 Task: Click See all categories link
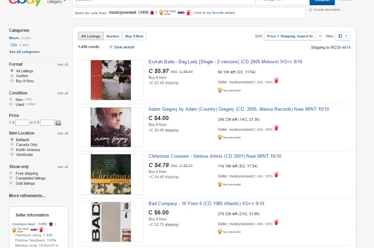[24, 52]
